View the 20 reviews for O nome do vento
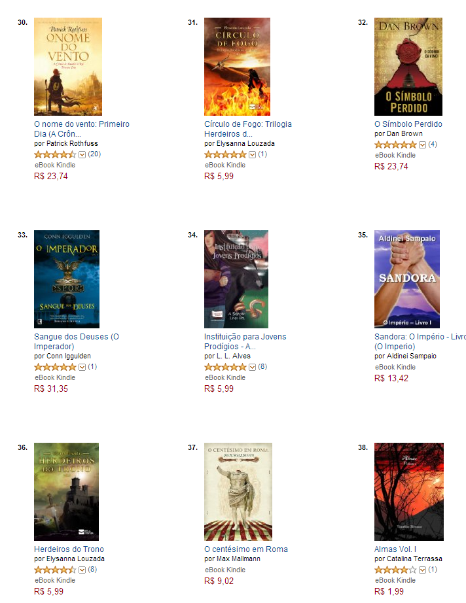 94,154
